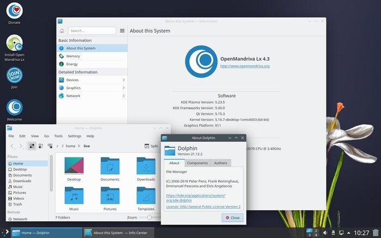Close the About Dolphin dialog
The height and width of the screenshot is (238, 381).
coord(232,217)
